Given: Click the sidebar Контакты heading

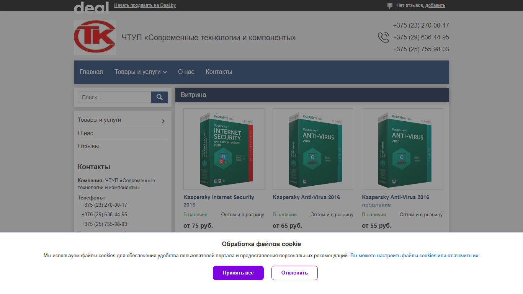Looking at the screenshot, I should 94,167.
